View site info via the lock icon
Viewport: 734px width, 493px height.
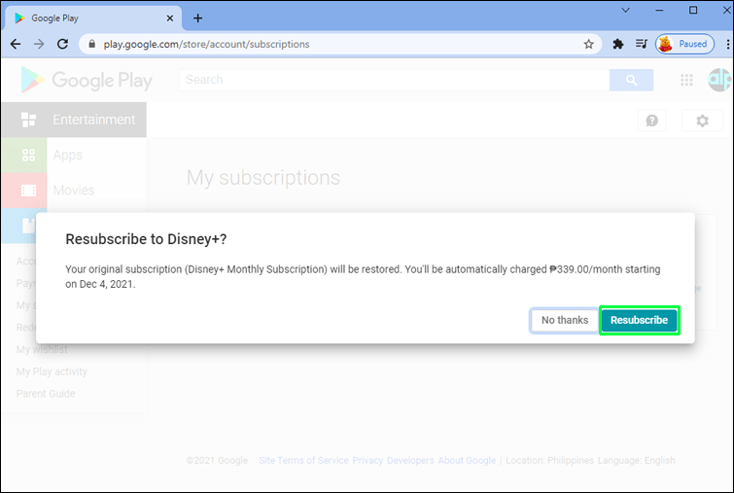pos(92,44)
